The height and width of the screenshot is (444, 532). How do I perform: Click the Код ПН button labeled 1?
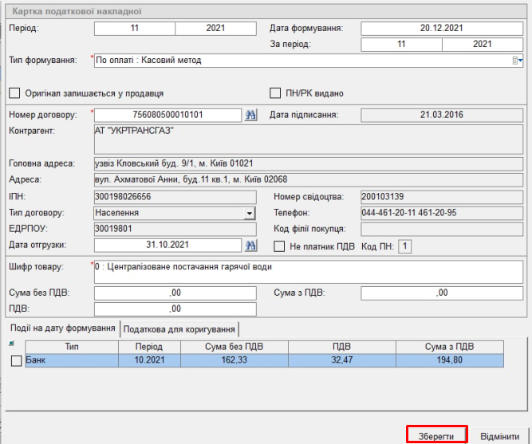pos(405,246)
